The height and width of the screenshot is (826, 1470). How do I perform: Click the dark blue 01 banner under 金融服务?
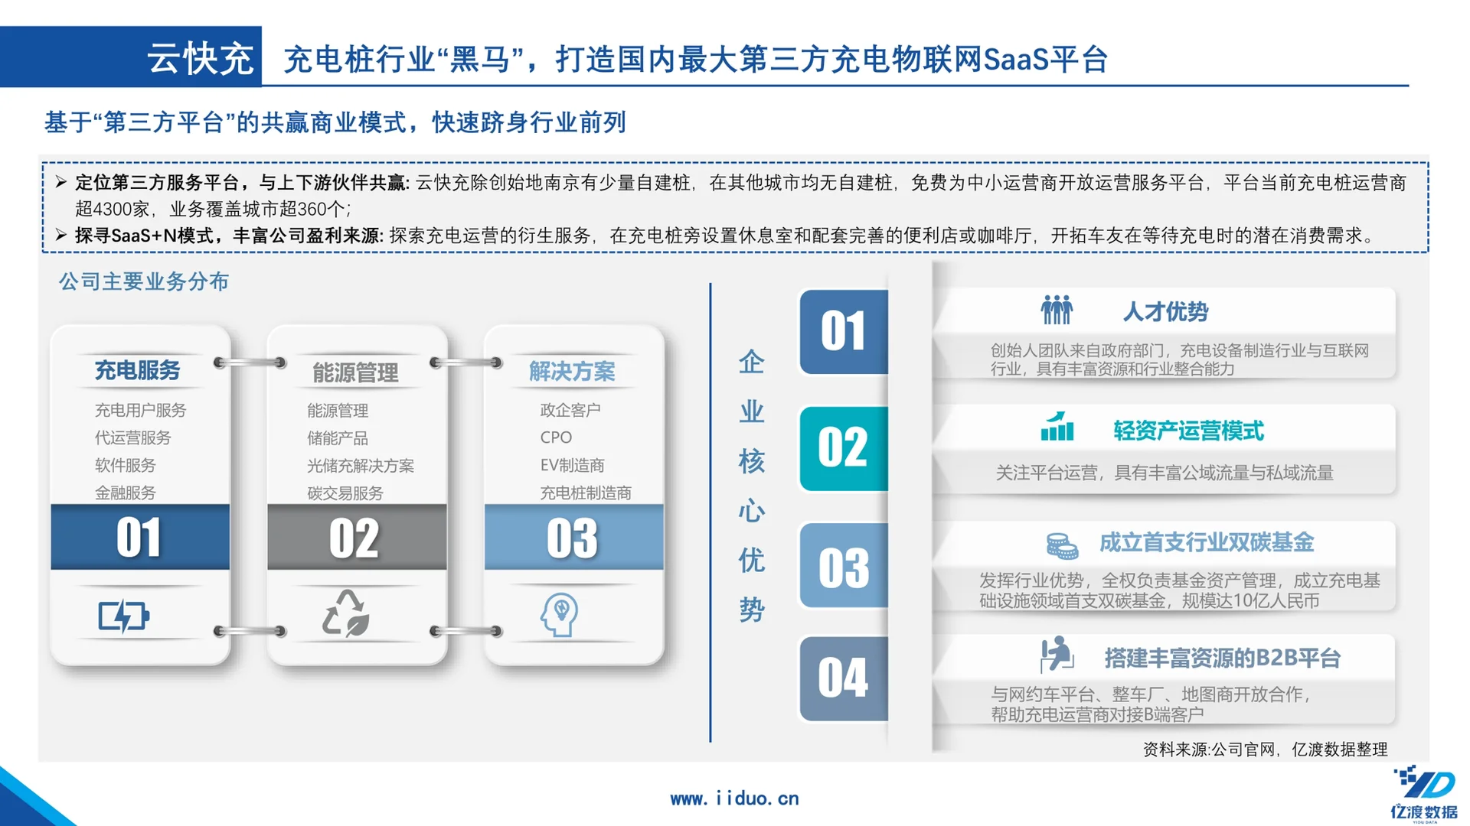pyautogui.click(x=140, y=537)
